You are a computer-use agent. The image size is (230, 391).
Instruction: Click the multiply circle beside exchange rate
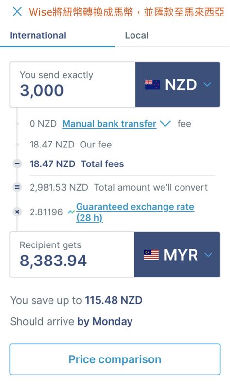(x=17, y=212)
